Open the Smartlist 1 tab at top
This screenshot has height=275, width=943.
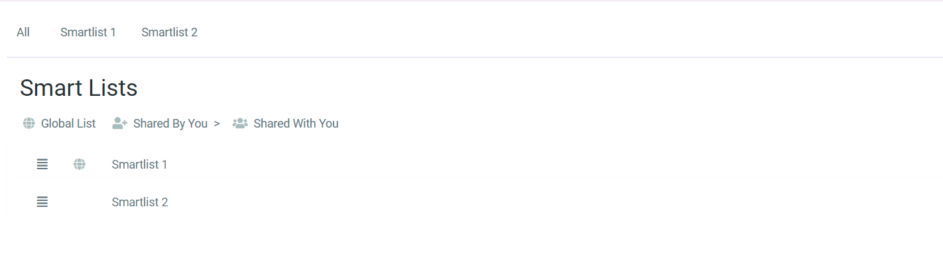pyautogui.click(x=88, y=32)
